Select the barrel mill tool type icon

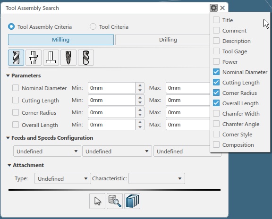tap(86, 58)
